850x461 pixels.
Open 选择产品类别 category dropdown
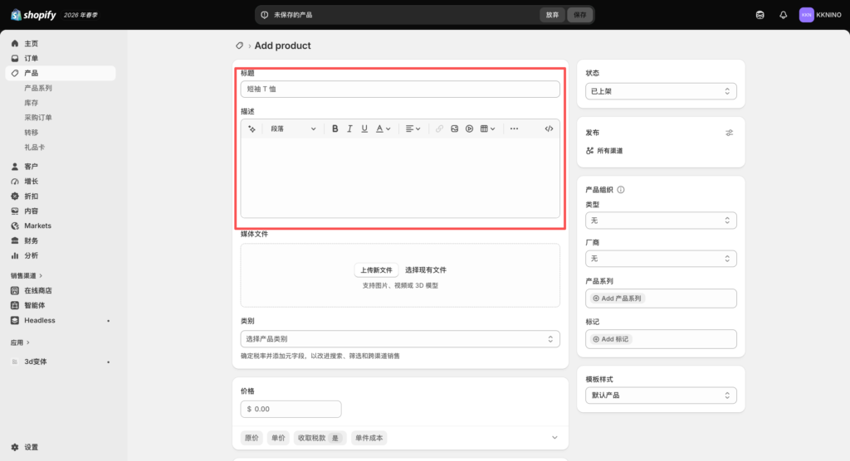pos(400,339)
